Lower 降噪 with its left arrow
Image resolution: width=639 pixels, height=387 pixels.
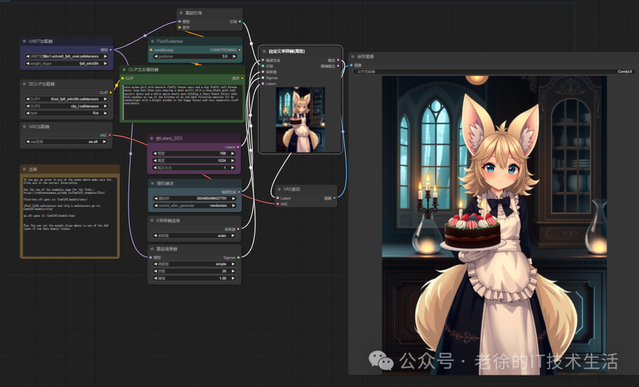click(155, 278)
